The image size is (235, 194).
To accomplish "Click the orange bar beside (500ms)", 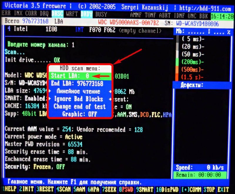I will [x=177, y=70].
